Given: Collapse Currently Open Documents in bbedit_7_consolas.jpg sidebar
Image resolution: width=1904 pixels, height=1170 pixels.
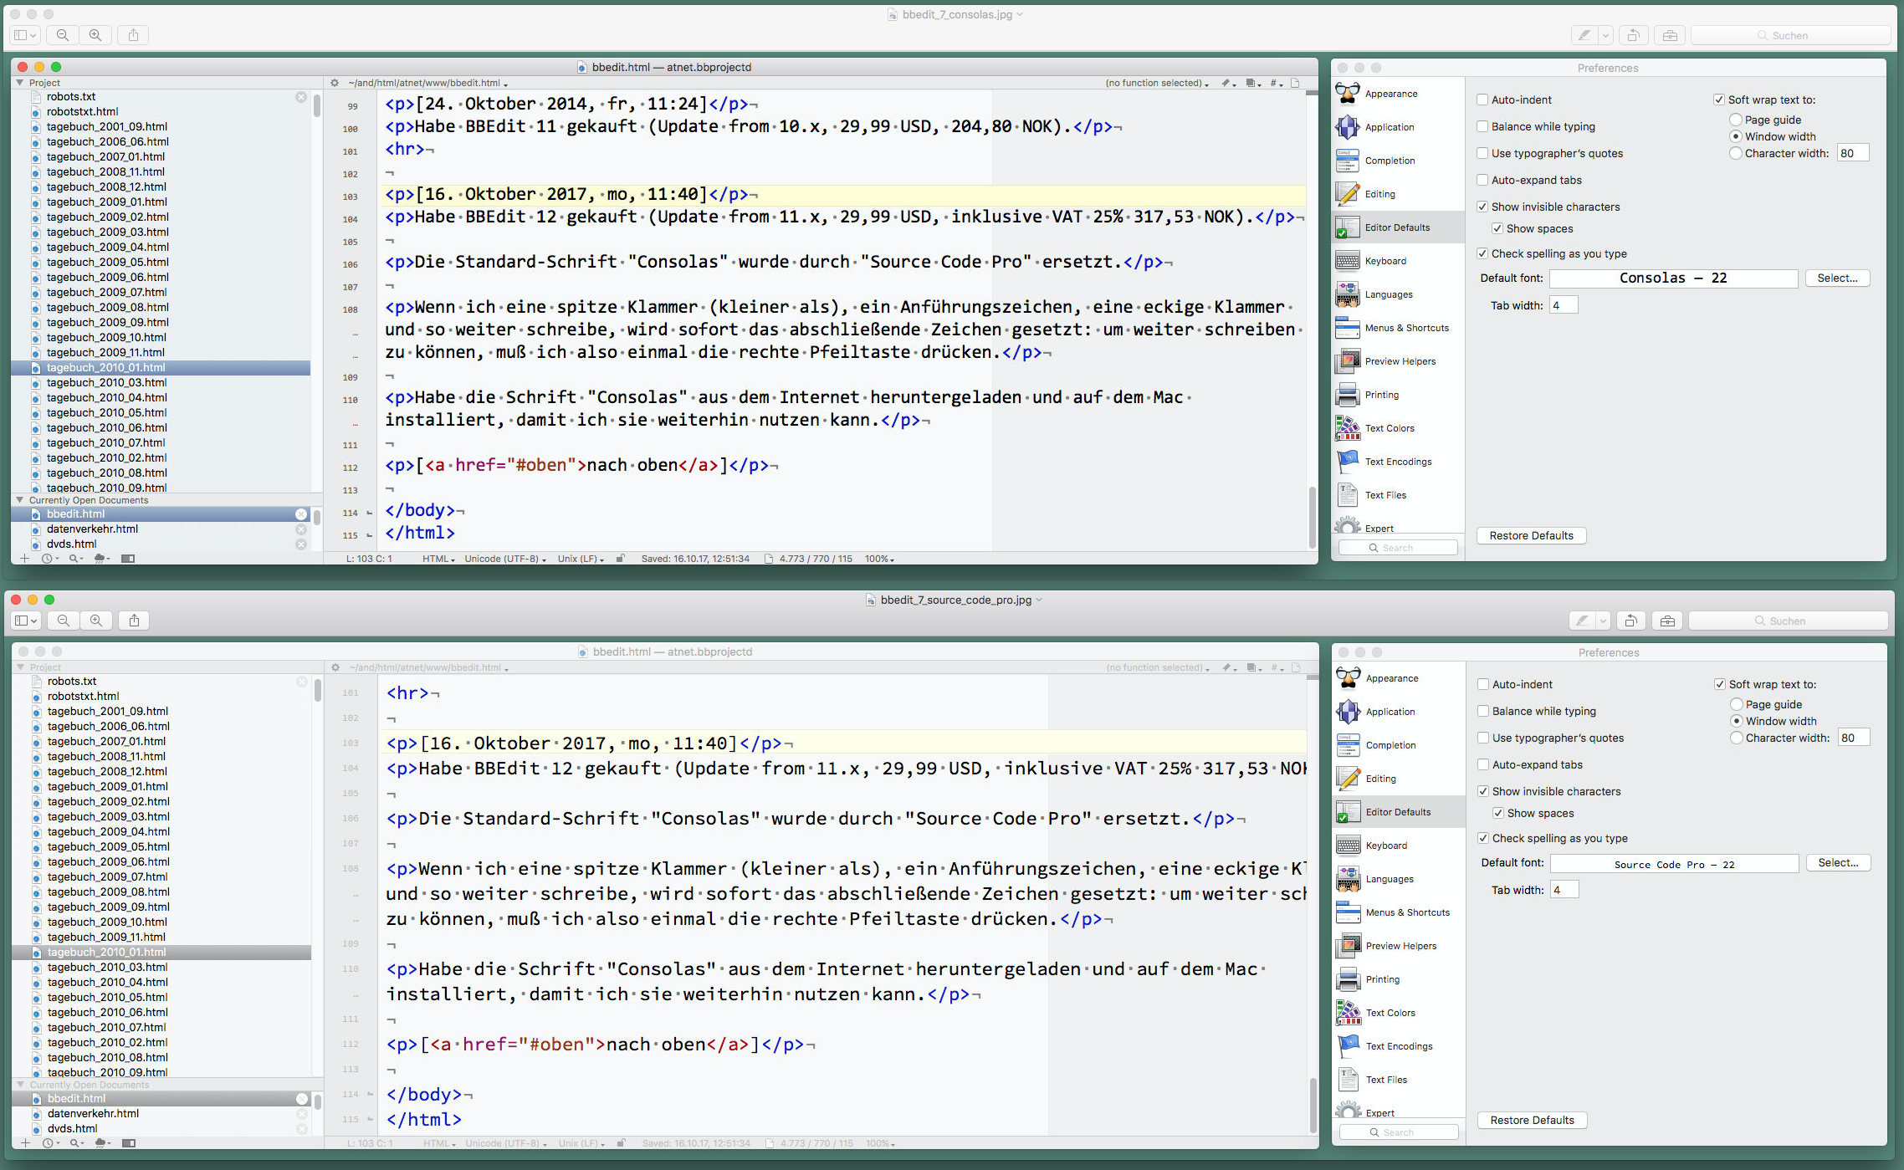Looking at the screenshot, I should click(x=20, y=500).
